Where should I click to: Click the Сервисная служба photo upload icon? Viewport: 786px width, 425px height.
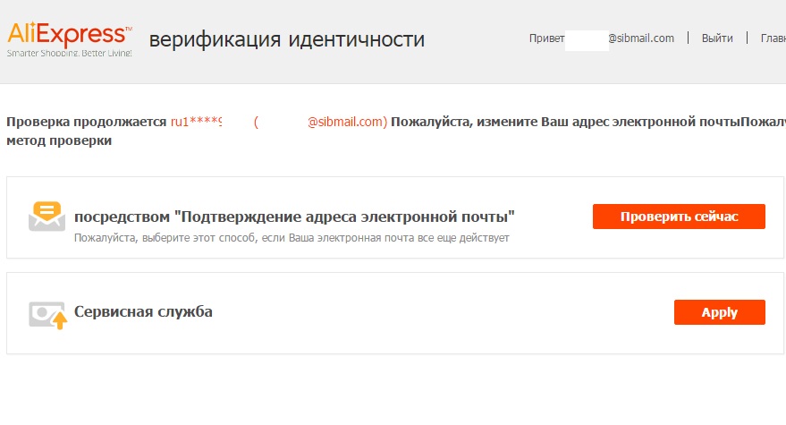point(47,315)
